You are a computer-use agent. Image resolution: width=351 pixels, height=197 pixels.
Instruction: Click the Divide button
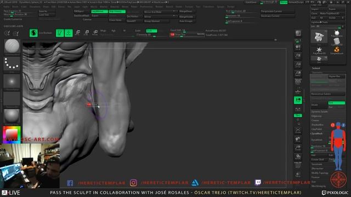[x=319, y=105]
